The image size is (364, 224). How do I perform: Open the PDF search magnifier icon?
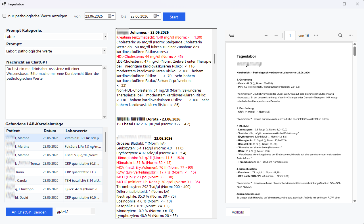pos(340,35)
